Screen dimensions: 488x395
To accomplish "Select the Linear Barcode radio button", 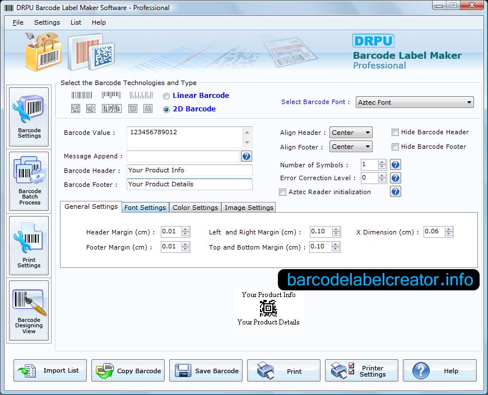I will coord(166,96).
